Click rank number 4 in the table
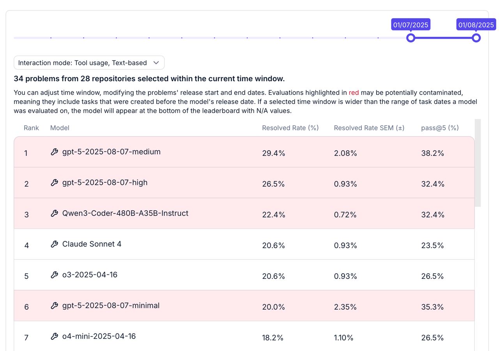499x351 pixels. pos(27,246)
